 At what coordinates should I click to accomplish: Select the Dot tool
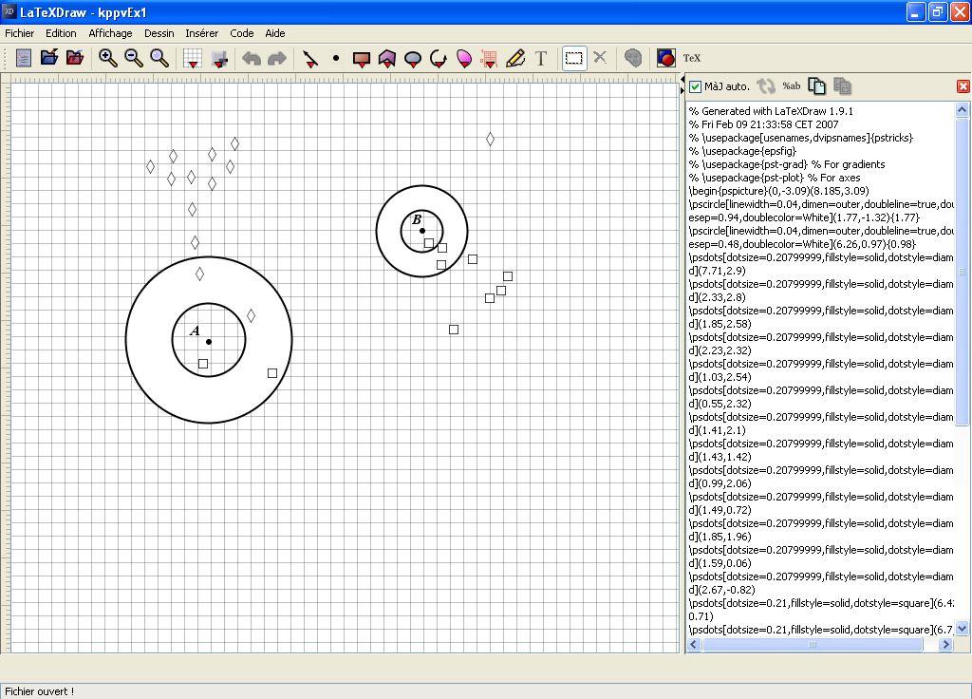336,58
